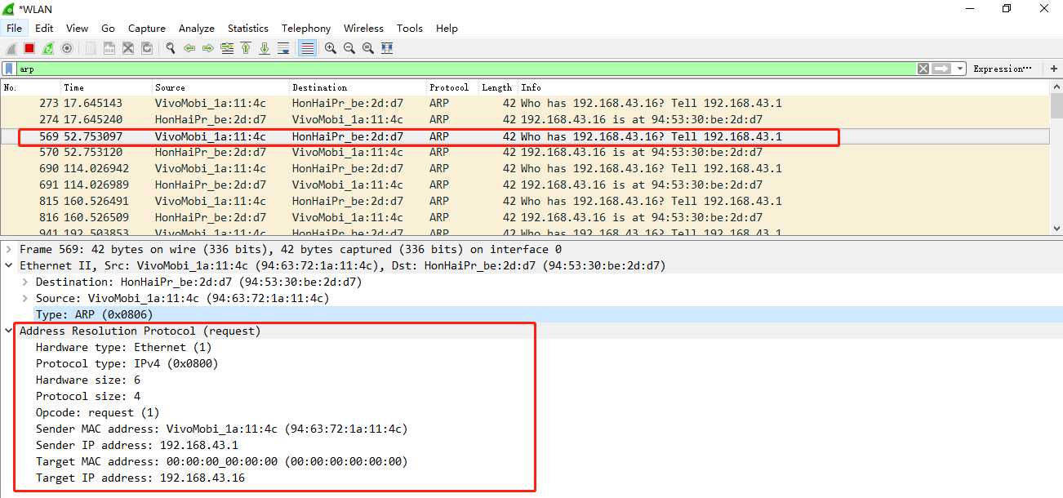This screenshot has width=1063, height=498.
Task: Sort by the Time column header
Action: tap(107, 87)
